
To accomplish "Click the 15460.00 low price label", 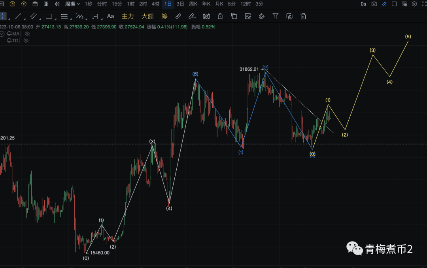I will tap(100, 253).
